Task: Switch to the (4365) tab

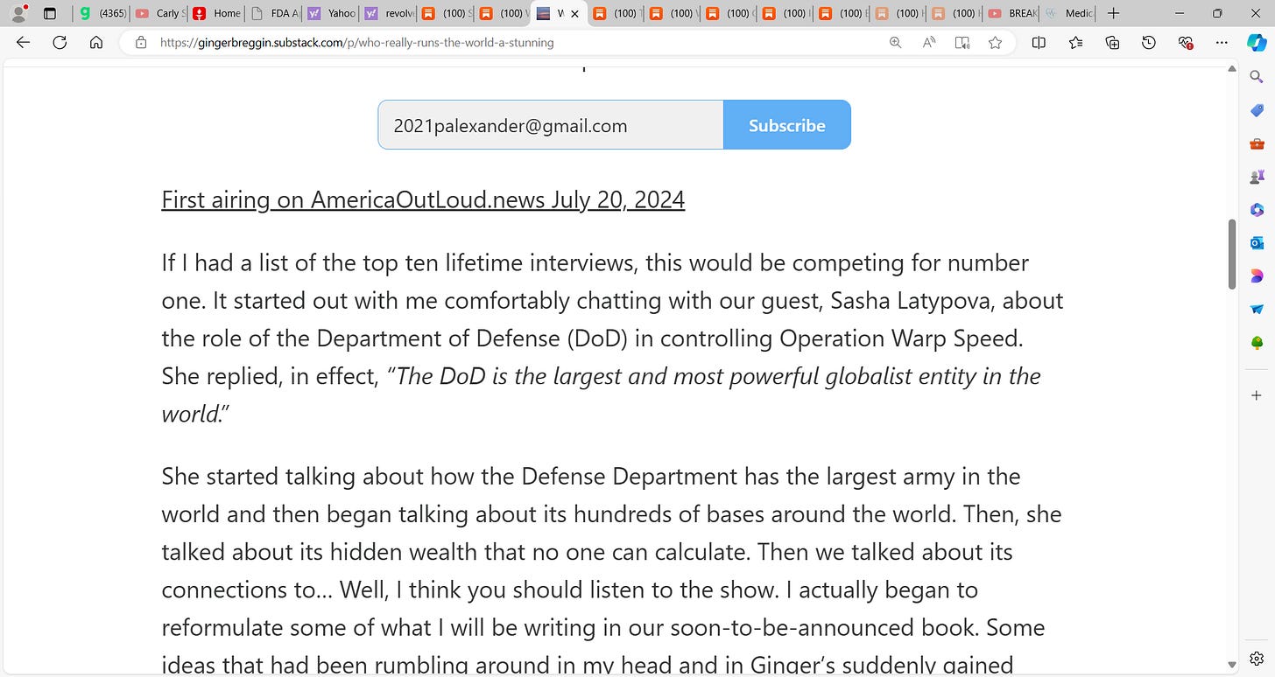Action: (103, 13)
